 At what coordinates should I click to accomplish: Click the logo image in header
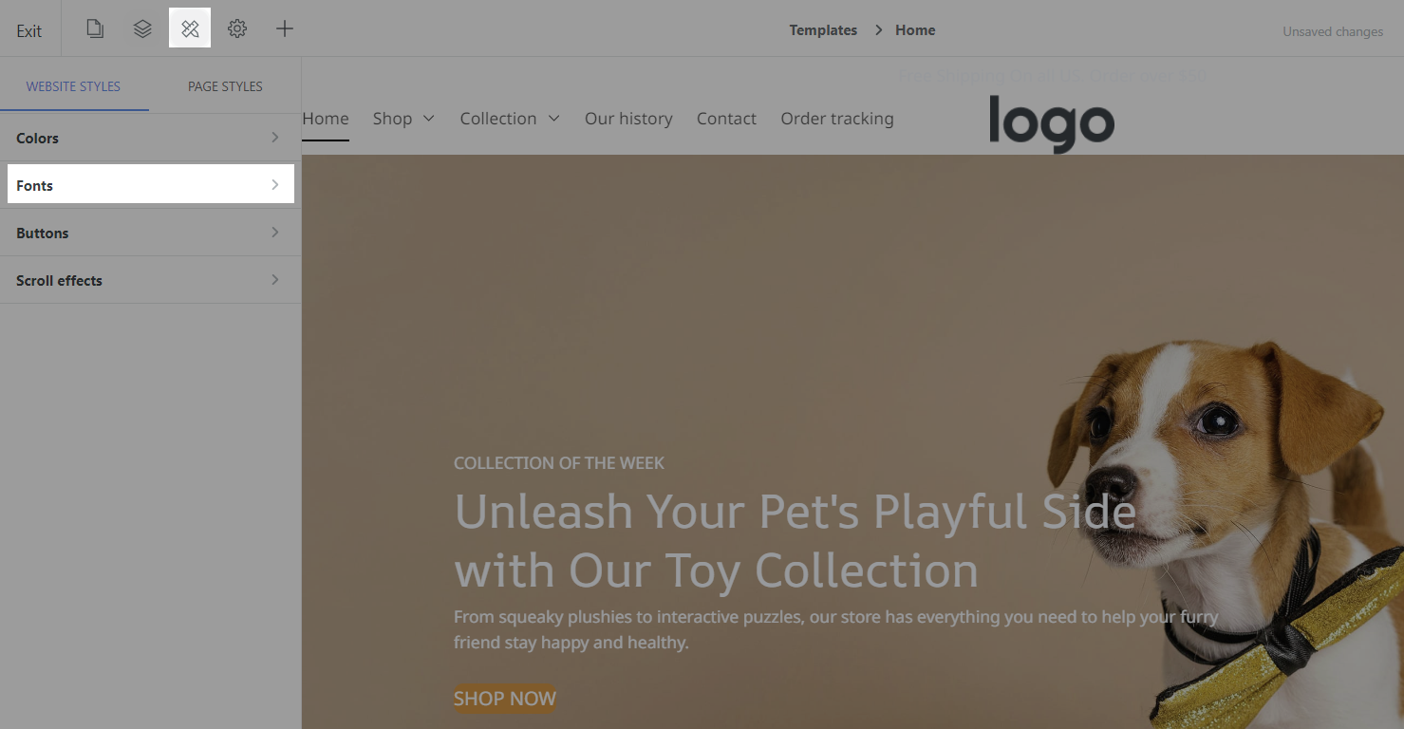[1052, 123]
